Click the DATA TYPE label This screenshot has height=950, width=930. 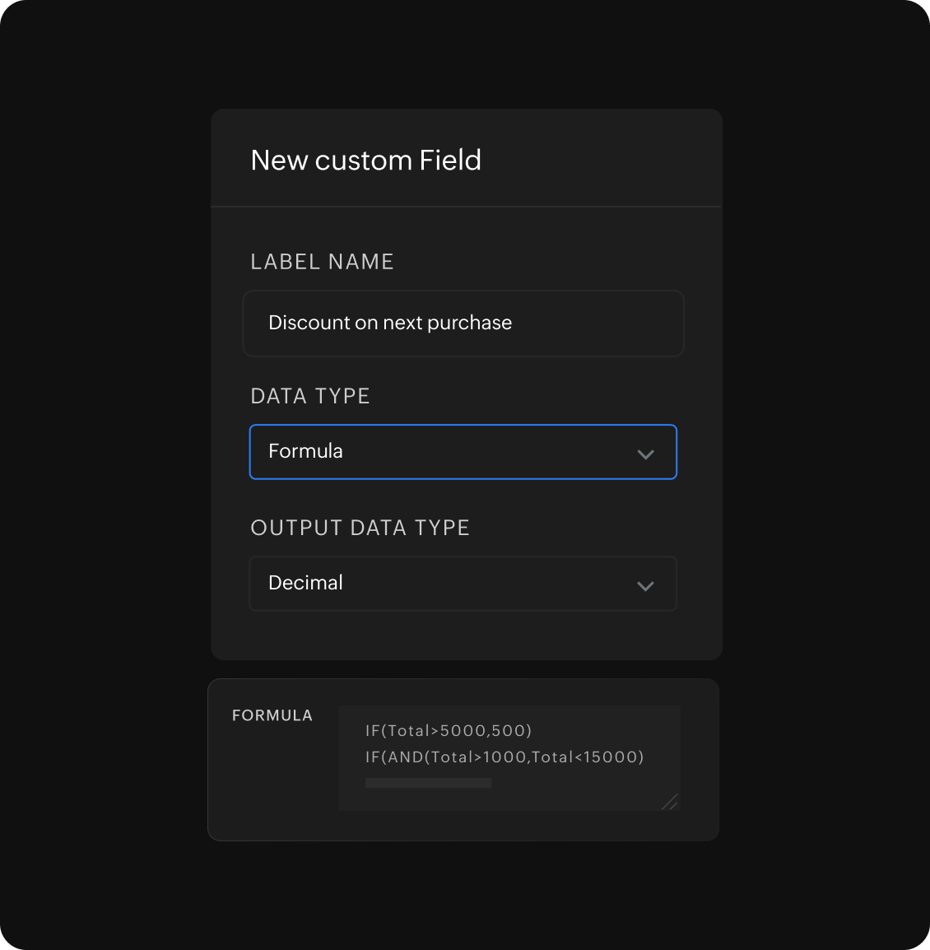tap(310, 396)
